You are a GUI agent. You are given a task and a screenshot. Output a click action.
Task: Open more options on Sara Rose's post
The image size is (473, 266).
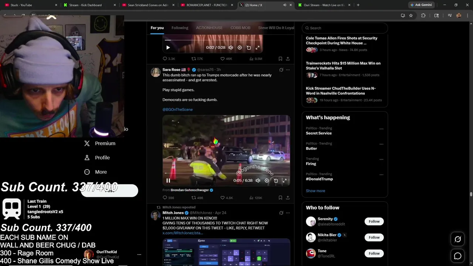(x=288, y=69)
